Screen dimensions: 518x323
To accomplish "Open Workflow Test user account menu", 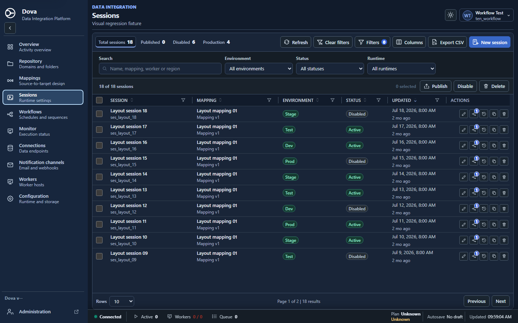I will click(x=486, y=15).
